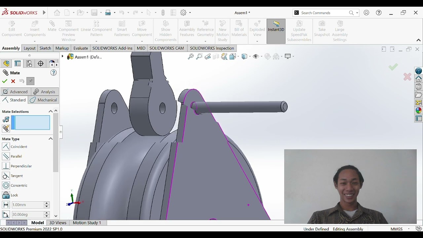Click the ConfigurationManager tab icon
The width and height of the screenshot is (423, 238).
pyautogui.click(x=29, y=63)
